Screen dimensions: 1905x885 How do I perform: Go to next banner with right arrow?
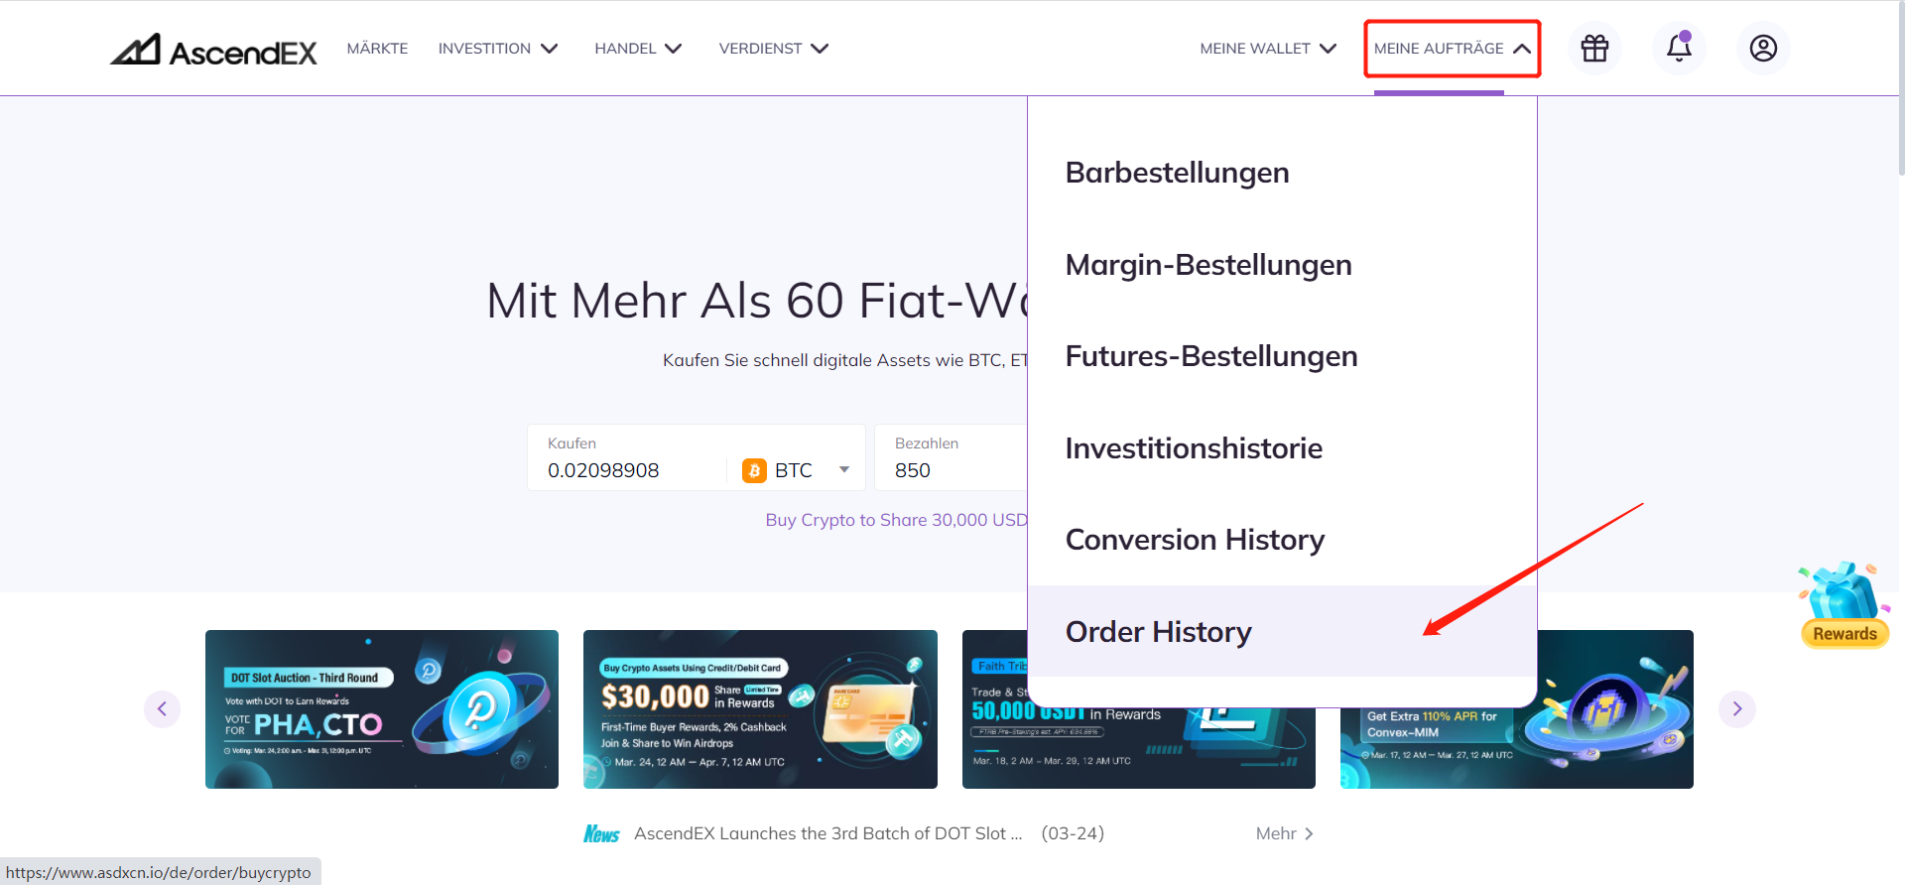(x=1737, y=708)
